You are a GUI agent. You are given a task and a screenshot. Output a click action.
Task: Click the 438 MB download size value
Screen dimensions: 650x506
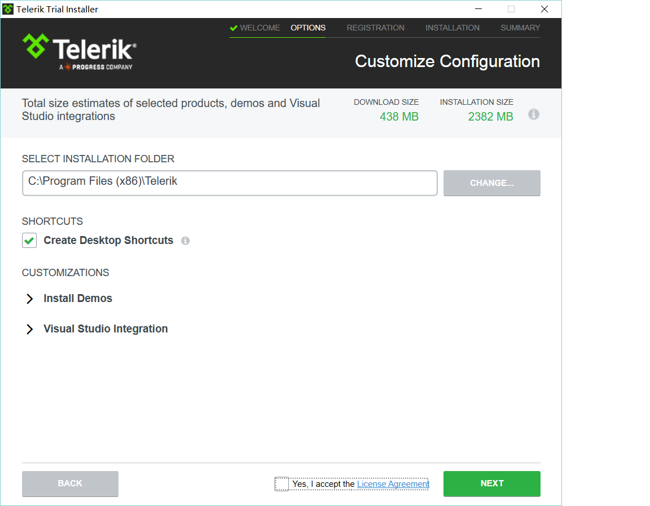pyautogui.click(x=399, y=117)
